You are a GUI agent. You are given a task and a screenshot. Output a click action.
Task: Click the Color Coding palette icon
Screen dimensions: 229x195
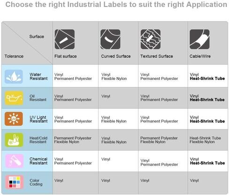point(14,182)
